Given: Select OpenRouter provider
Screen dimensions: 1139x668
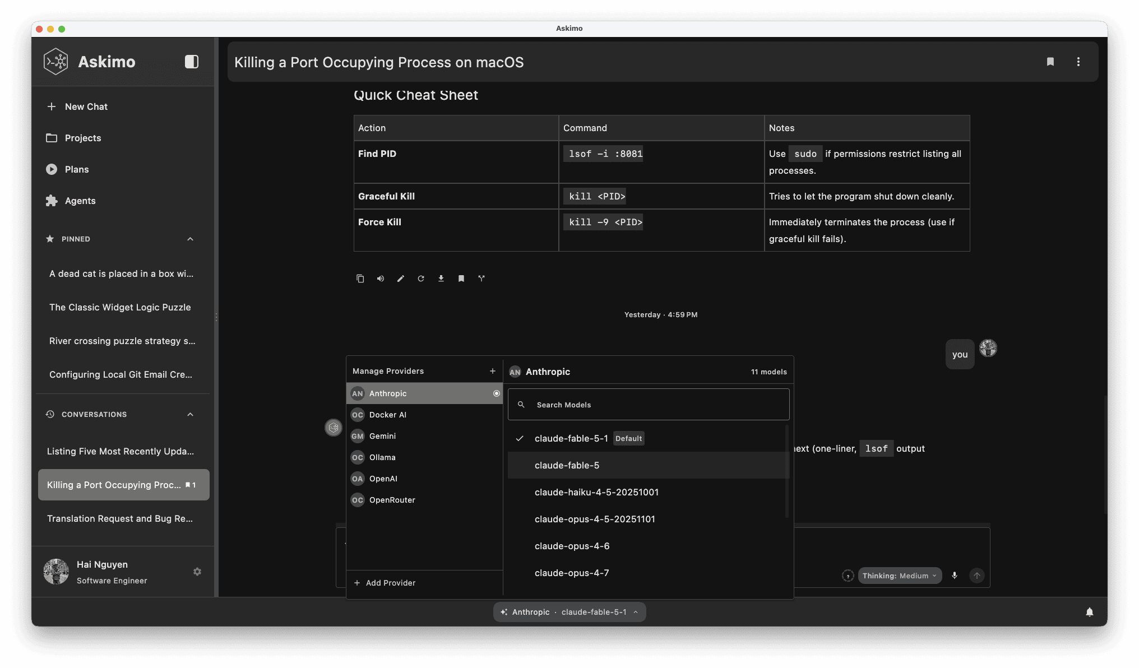Looking at the screenshot, I should tap(424, 500).
